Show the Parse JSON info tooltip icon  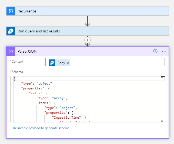coord(155,51)
